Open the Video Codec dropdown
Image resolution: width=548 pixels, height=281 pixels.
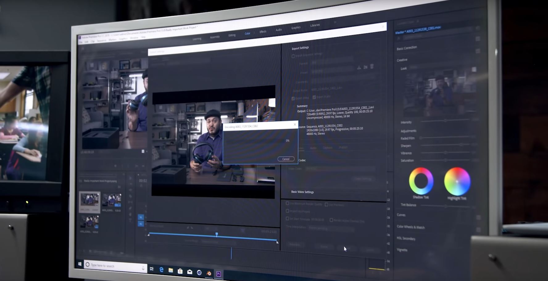click(339, 169)
